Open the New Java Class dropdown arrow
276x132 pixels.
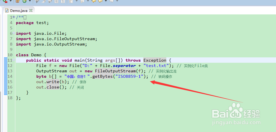[x=30, y=1]
